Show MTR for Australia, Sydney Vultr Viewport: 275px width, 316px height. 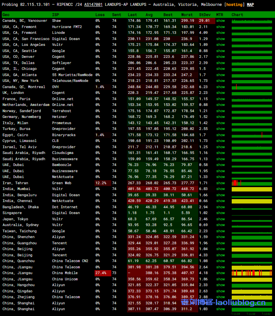[220, 225]
